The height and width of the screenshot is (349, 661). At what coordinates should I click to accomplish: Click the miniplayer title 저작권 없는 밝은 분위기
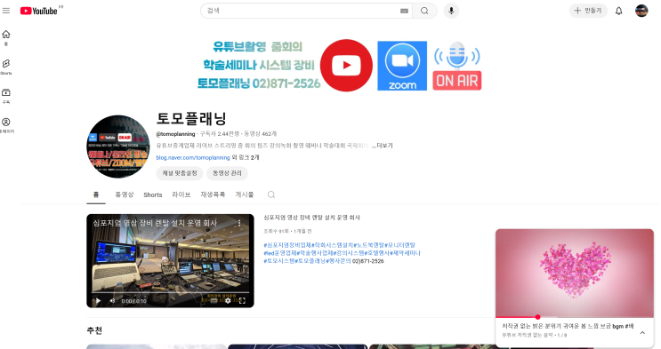568,326
